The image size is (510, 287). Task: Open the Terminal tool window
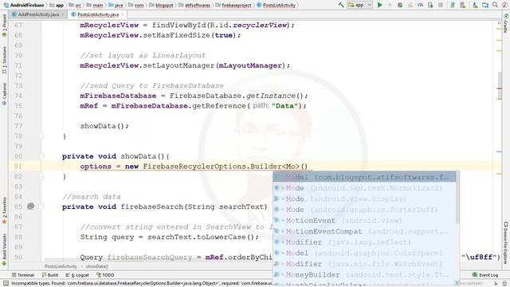(x=23, y=275)
